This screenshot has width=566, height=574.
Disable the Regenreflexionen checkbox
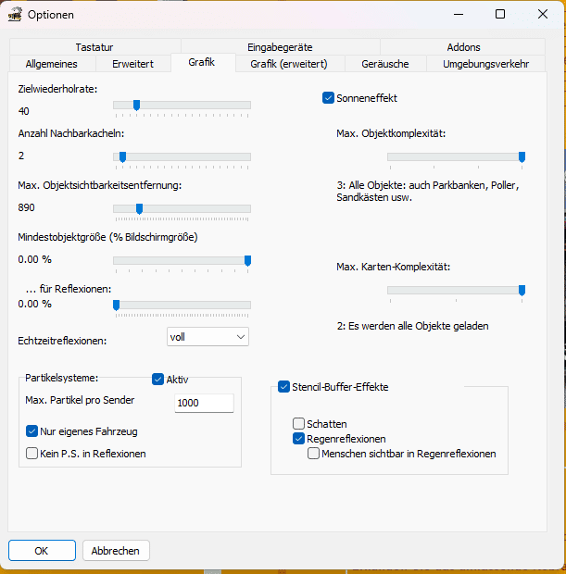pyautogui.click(x=298, y=439)
